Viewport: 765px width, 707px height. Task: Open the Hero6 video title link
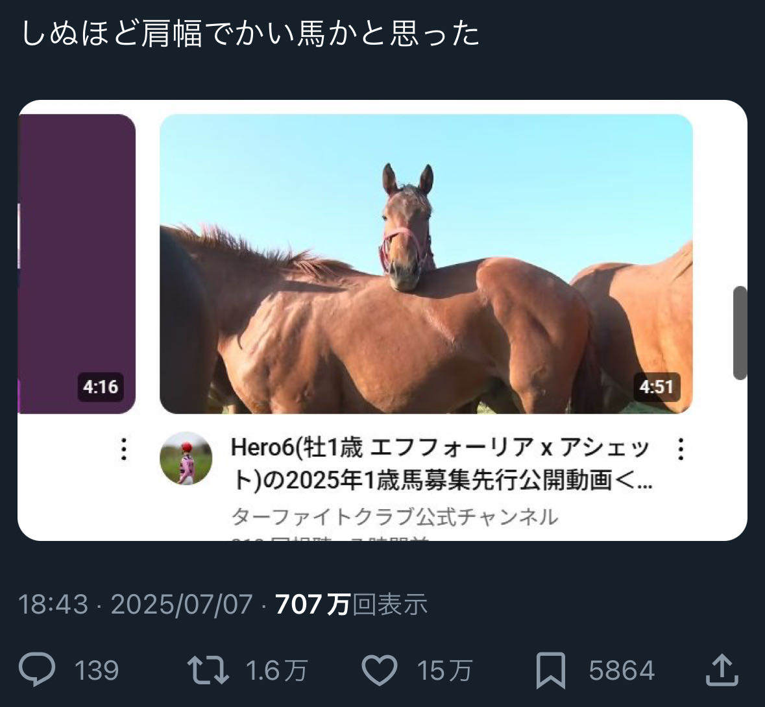coord(441,463)
